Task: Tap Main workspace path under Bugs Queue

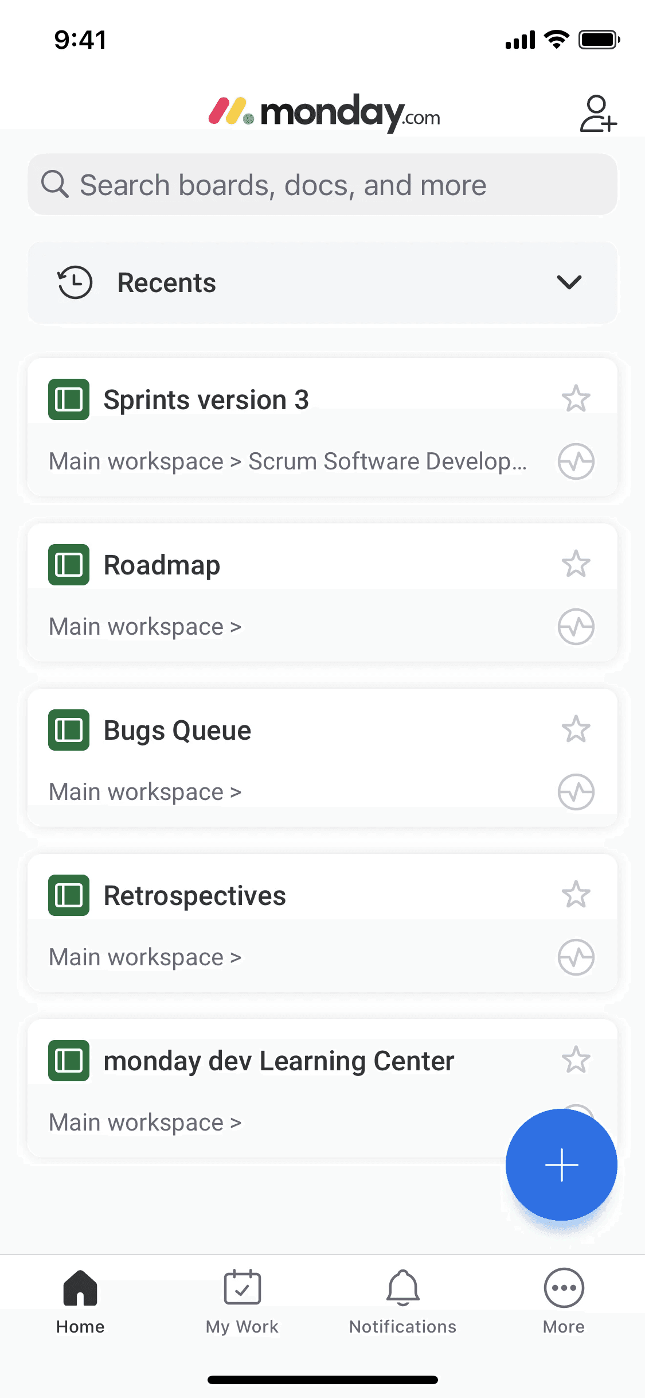Action: click(145, 792)
